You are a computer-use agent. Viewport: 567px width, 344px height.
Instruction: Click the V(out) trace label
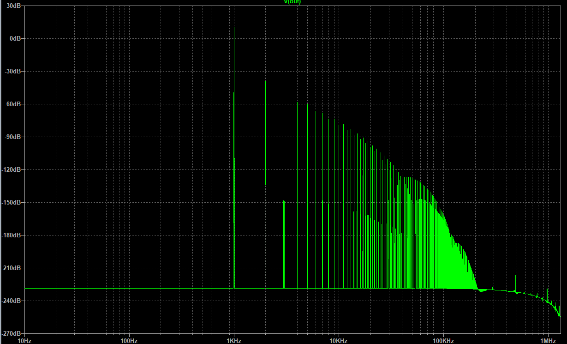coord(292,2)
